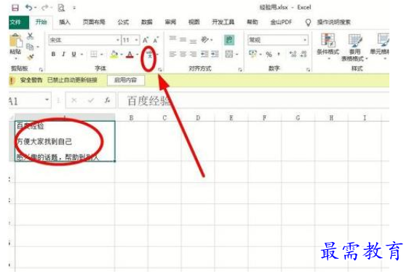Redo the undone action
The width and height of the screenshot is (409, 274).
tap(44, 7)
